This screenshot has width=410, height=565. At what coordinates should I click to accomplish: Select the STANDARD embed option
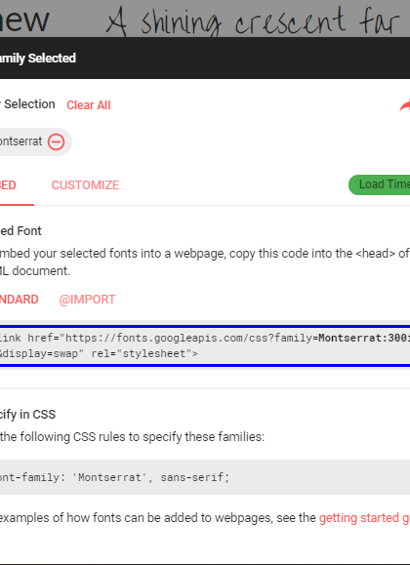pos(20,300)
